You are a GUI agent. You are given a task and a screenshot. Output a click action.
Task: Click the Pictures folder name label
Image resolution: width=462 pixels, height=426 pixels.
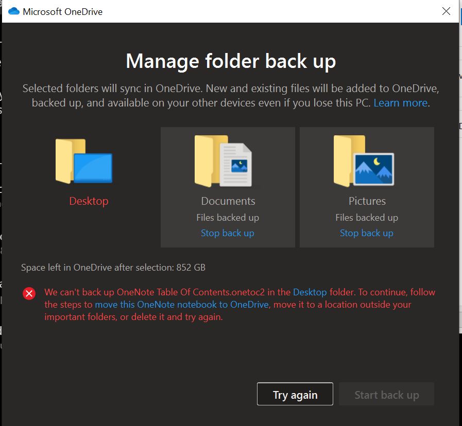click(x=367, y=201)
